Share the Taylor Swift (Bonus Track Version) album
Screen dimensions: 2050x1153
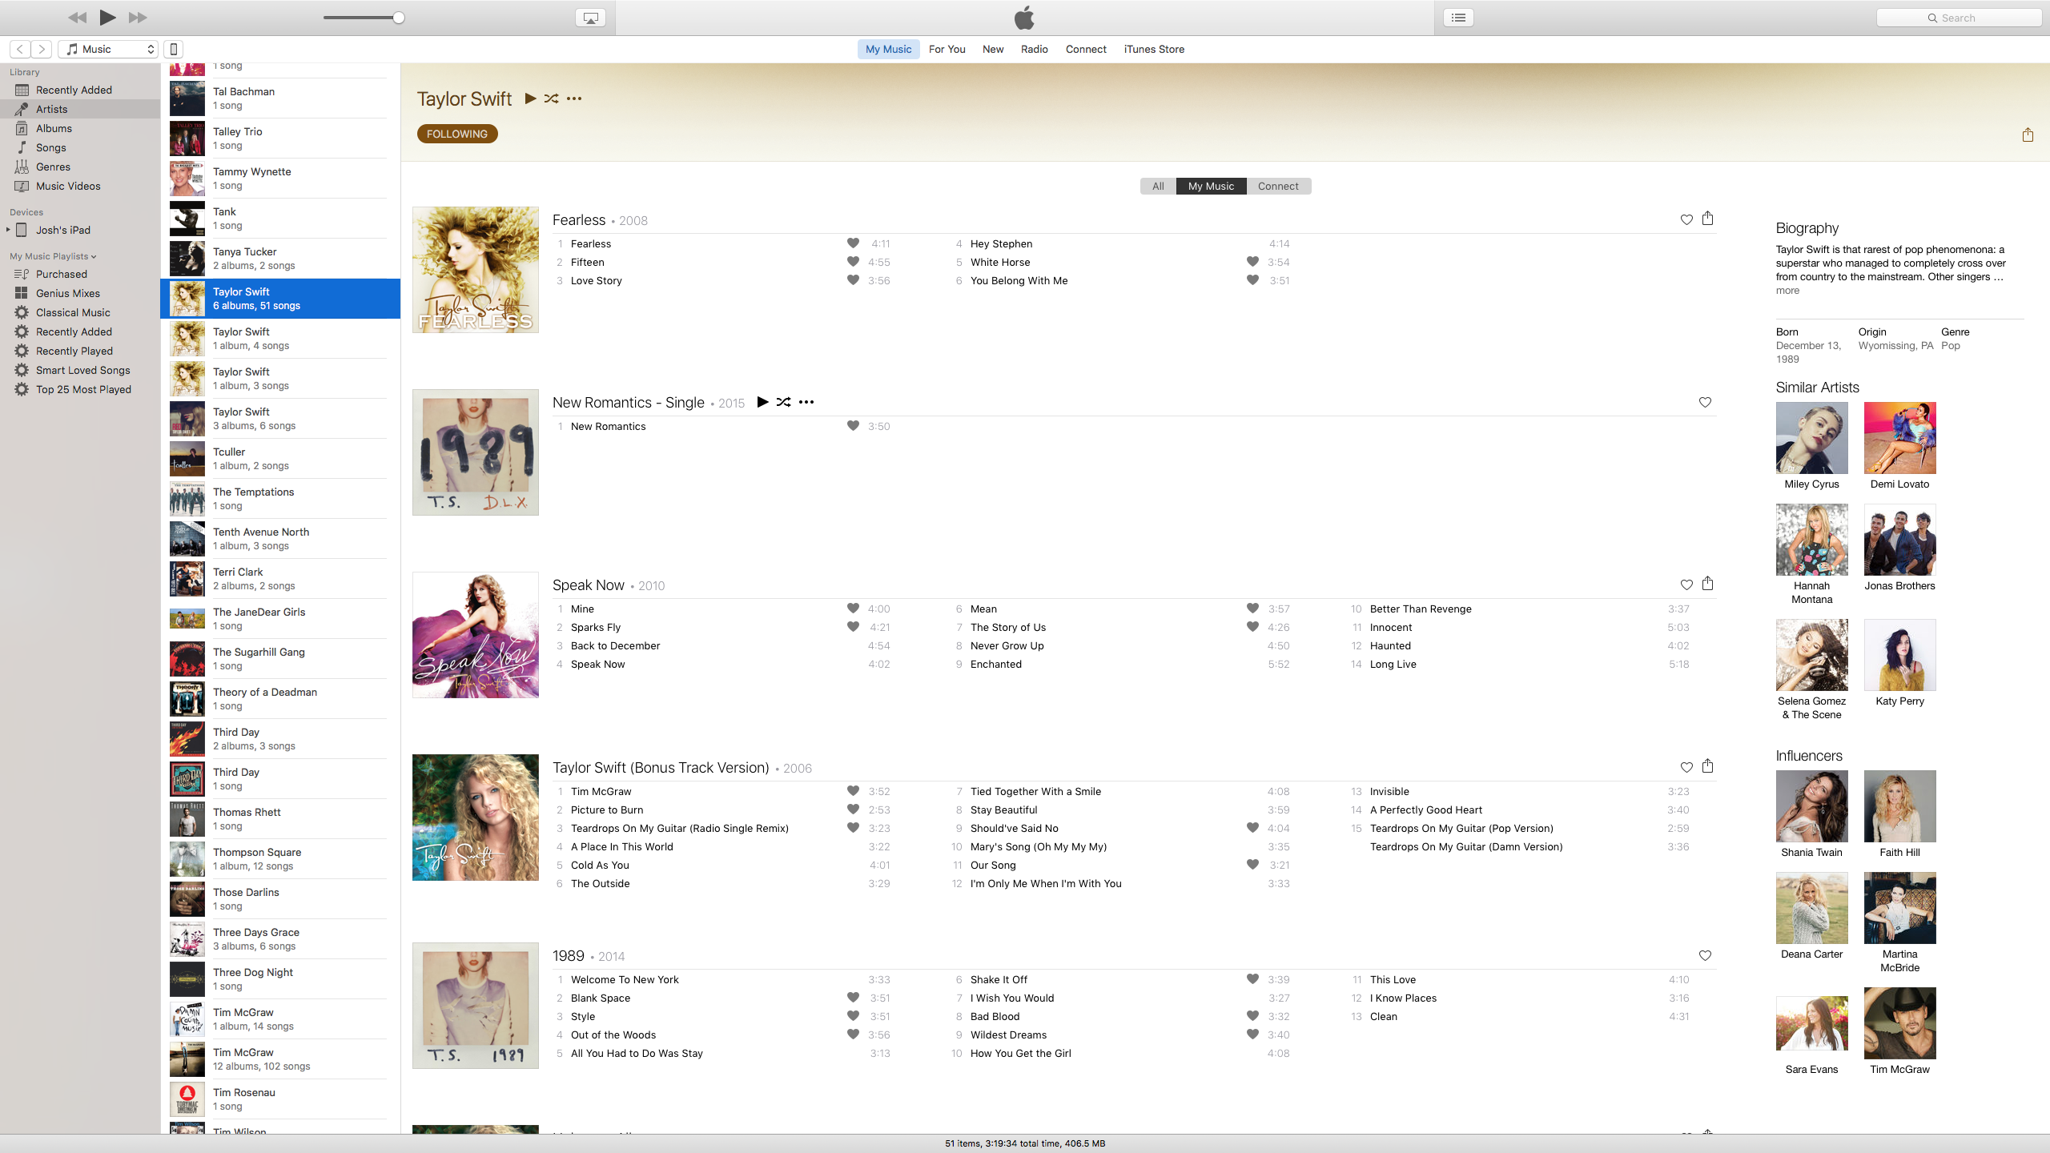click(1707, 765)
